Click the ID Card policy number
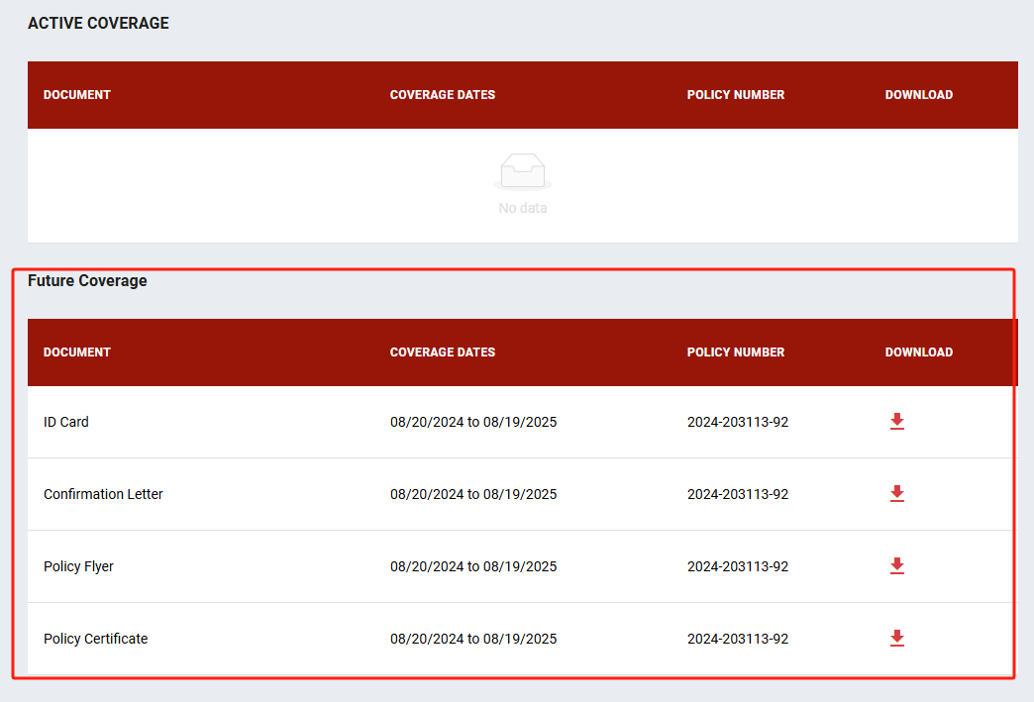The image size is (1034, 702). [738, 422]
